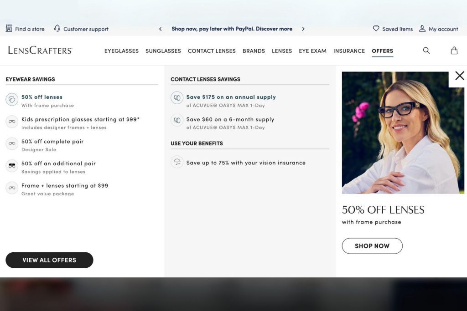Open the EYEGLASSES menu
The height and width of the screenshot is (311, 467).
(x=121, y=51)
